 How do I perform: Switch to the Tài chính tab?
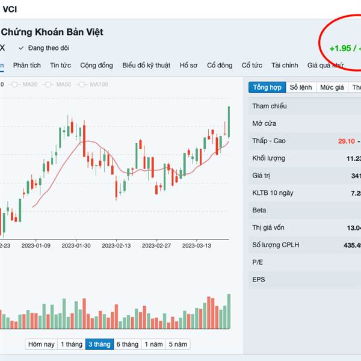point(285,65)
